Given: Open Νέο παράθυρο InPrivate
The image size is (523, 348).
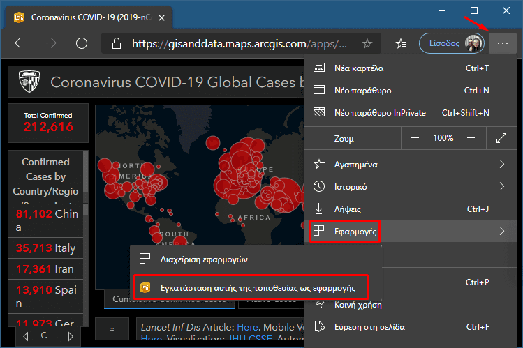Looking at the screenshot, I should [410, 113].
